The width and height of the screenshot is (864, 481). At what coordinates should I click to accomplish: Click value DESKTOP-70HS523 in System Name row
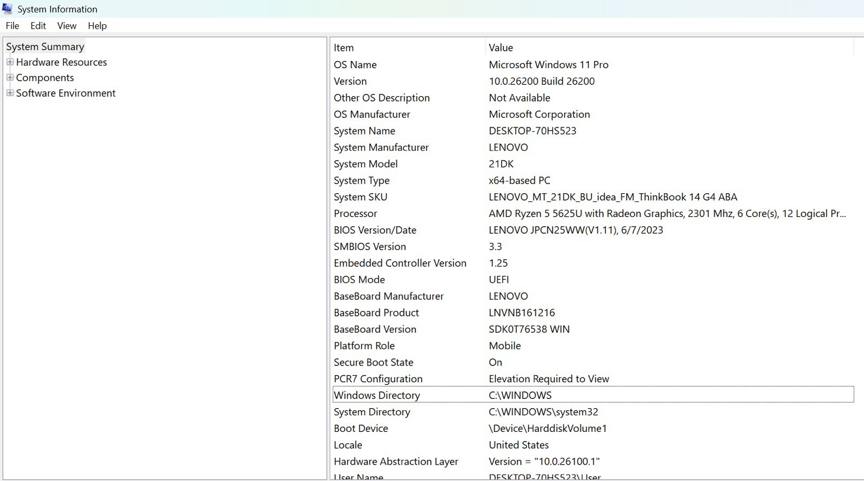pos(532,131)
